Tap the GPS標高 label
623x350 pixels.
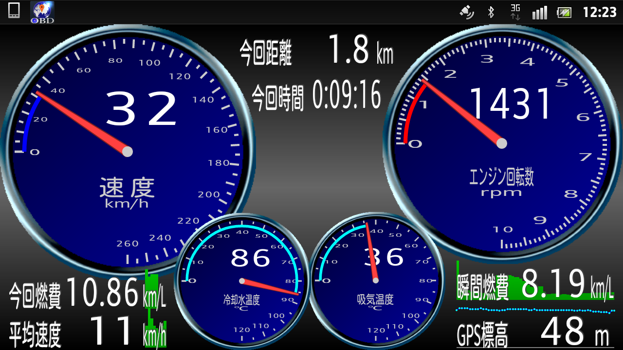[x=482, y=336]
